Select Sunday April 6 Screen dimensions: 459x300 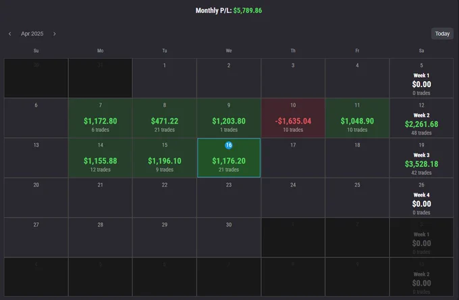coord(36,118)
